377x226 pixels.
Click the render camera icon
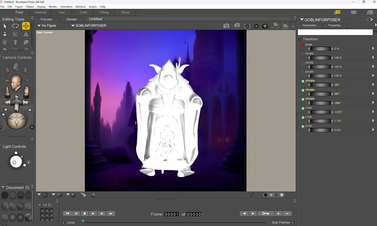226,26
